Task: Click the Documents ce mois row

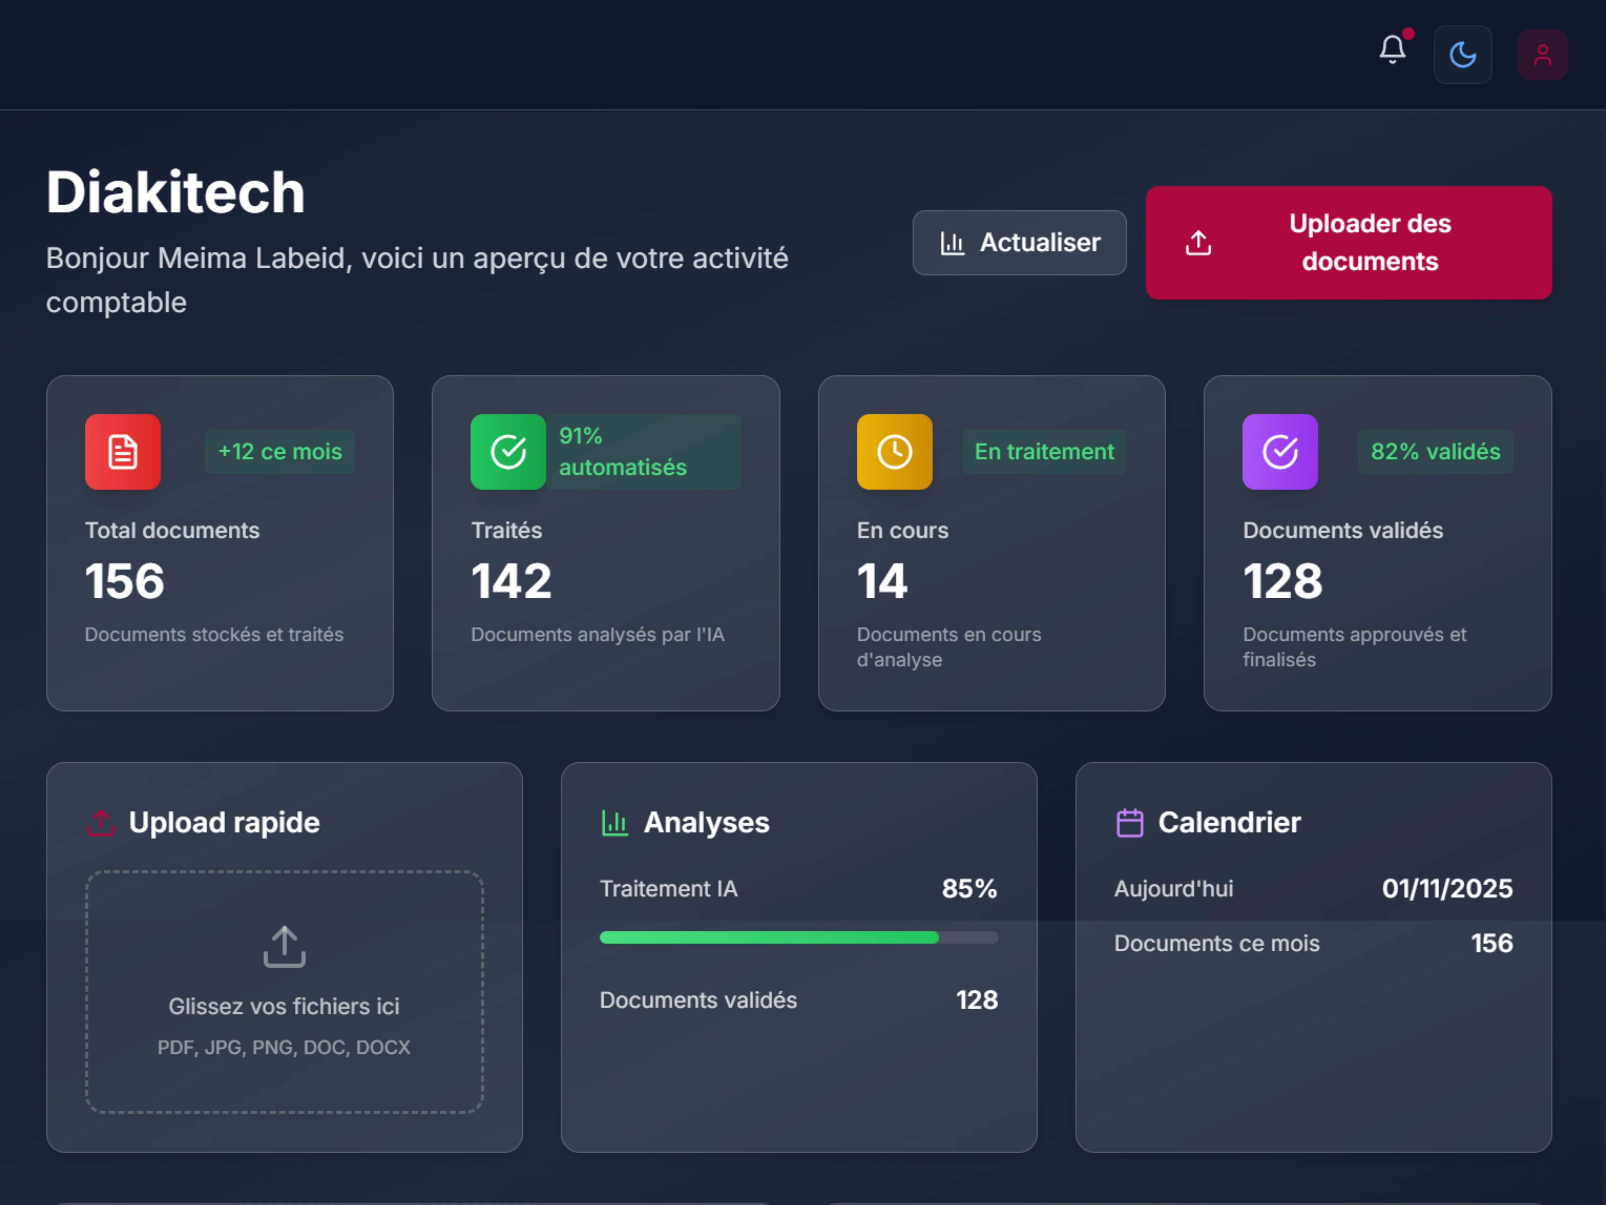Action: point(1313,943)
